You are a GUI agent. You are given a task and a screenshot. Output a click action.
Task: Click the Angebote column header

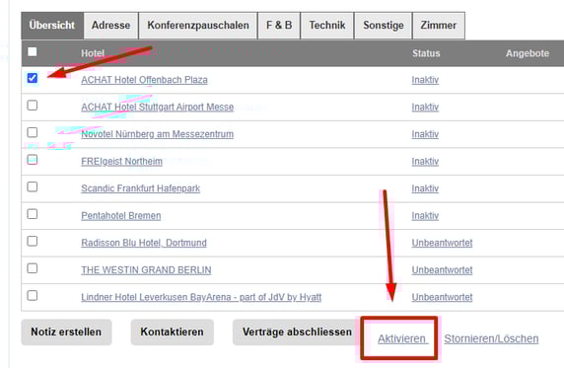tap(528, 53)
